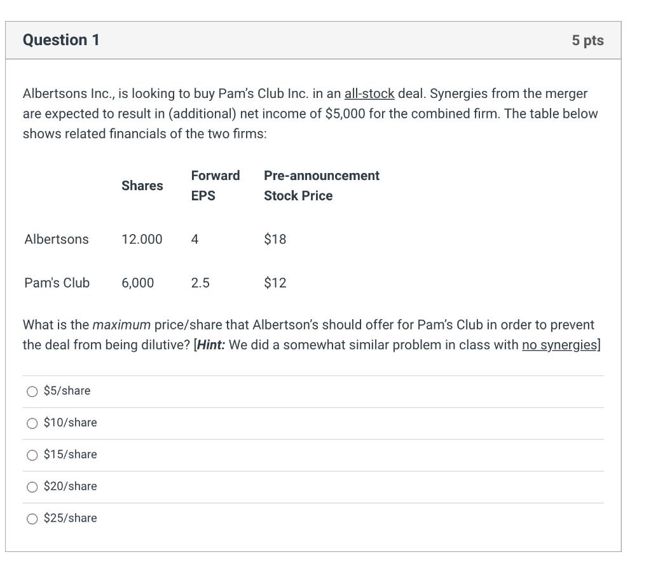Choose the $15/share radio button
The image size is (651, 573).
click(x=32, y=454)
